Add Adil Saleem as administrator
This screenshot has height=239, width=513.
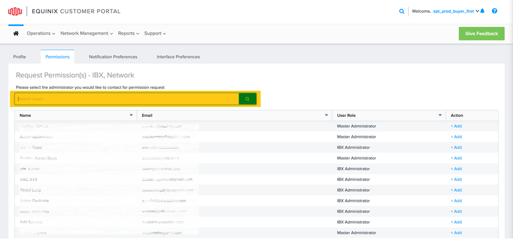pos(456,222)
